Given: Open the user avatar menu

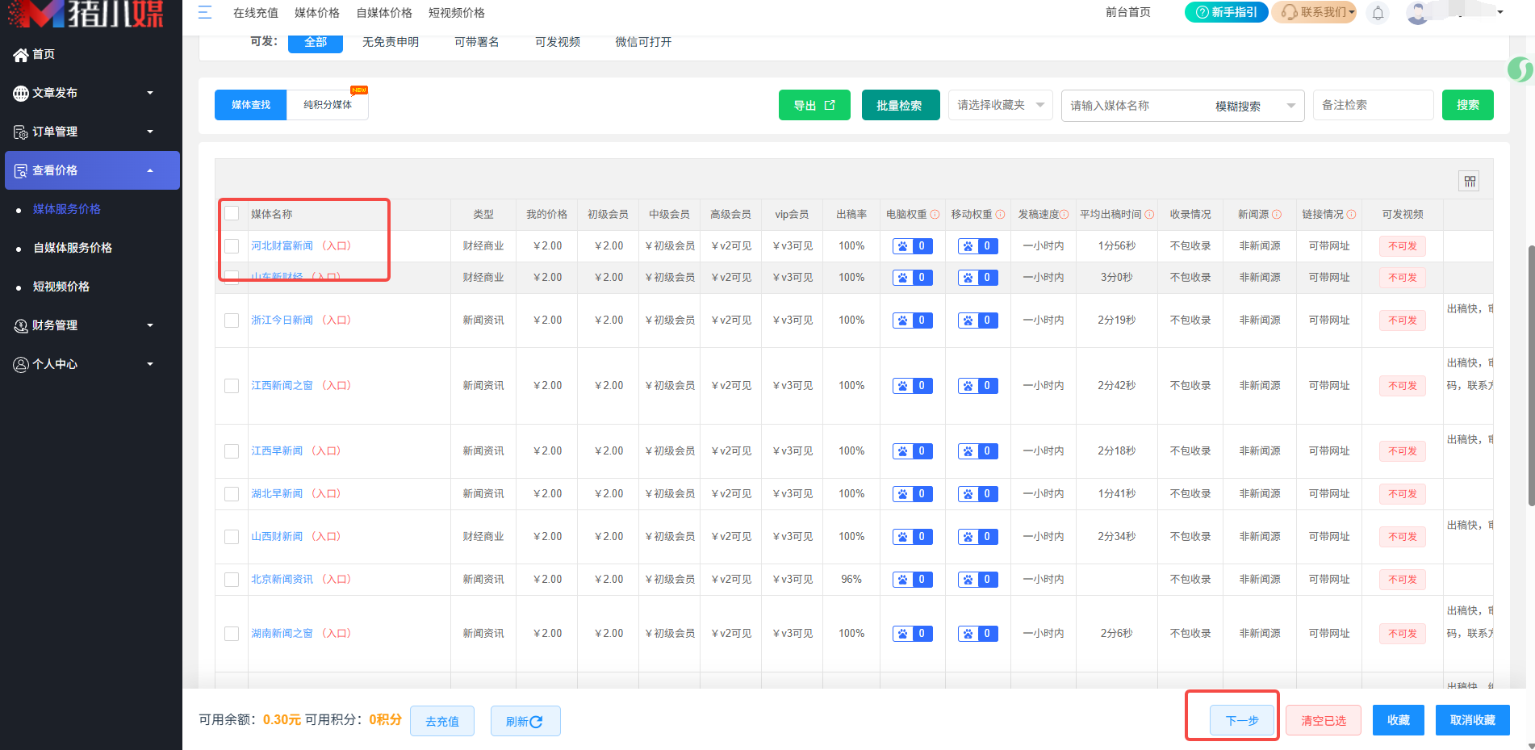Looking at the screenshot, I should tap(1418, 13).
